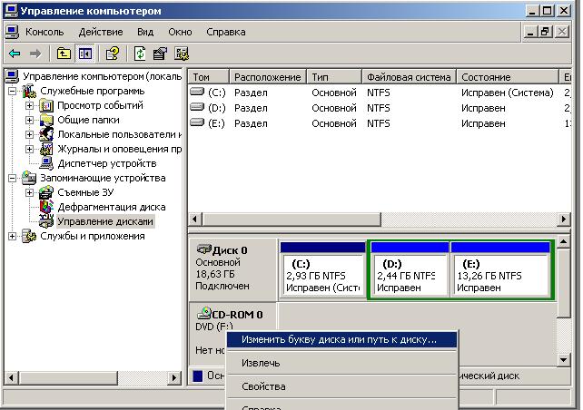The height and width of the screenshot is (410, 583).
Task: Click the disk settings toolbar icon
Action: pyautogui.click(x=182, y=54)
